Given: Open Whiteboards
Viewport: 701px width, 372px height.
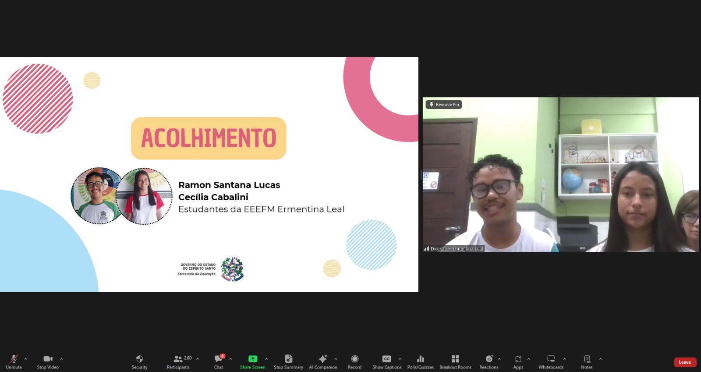Looking at the screenshot, I should [x=551, y=362].
